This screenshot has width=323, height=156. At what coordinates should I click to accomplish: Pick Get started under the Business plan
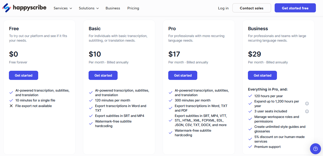(x=262, y=75)
